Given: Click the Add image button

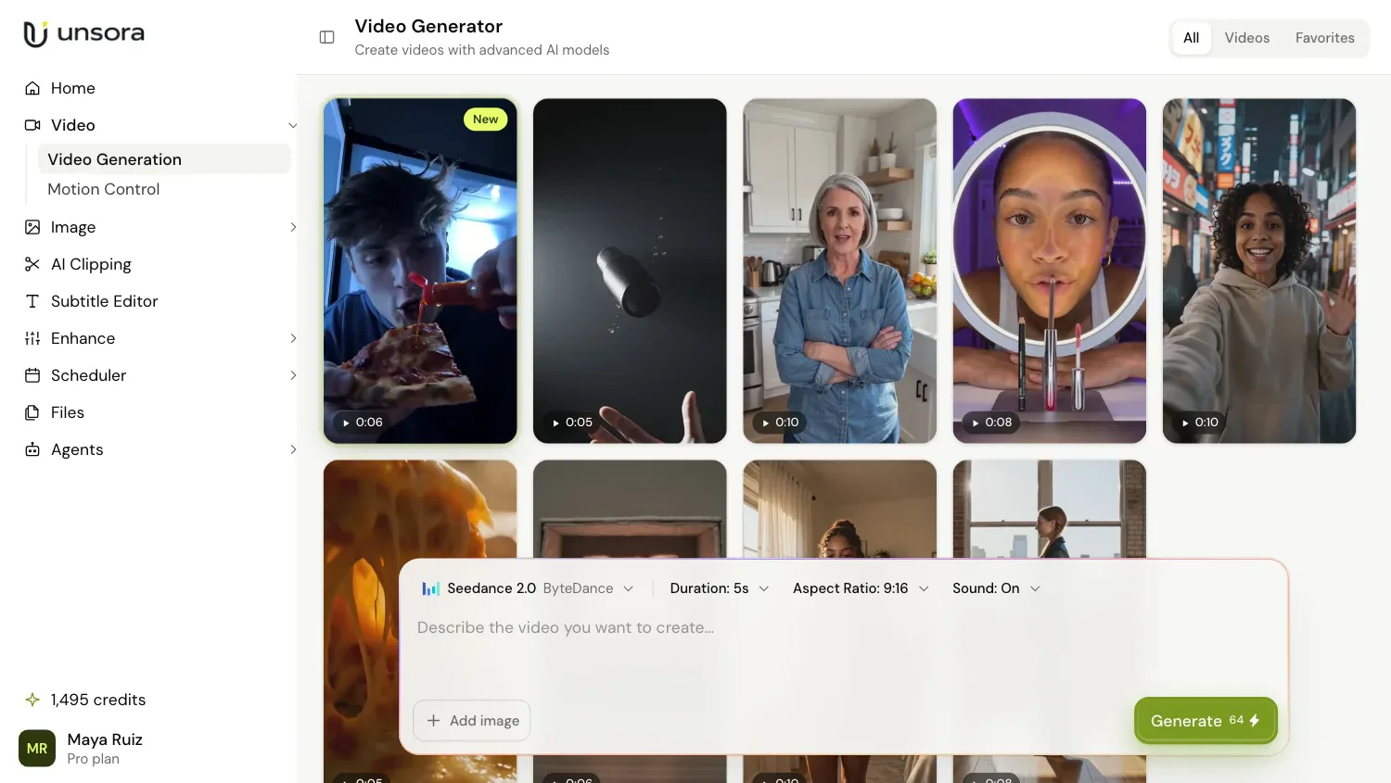Looking at the screenshot, I should pos(471,720).
